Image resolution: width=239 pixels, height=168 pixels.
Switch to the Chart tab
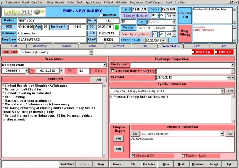point(223,46)
